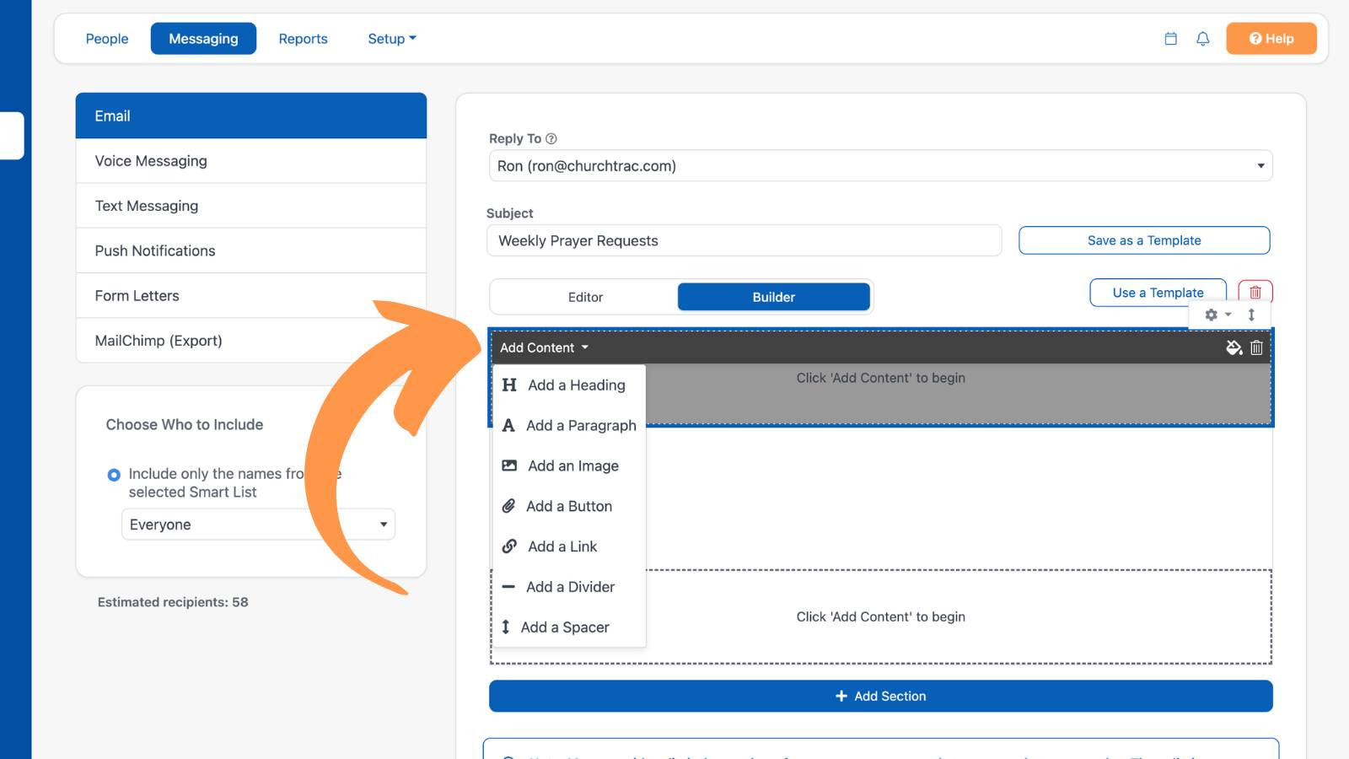The width and height of the screenshot is (1349, 759).
Task: Switch to the Editor tab
Action: tap(585, 297)
